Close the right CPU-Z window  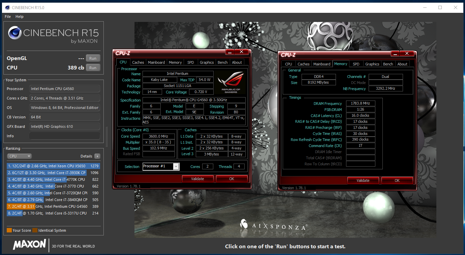[x=407, y=54]
